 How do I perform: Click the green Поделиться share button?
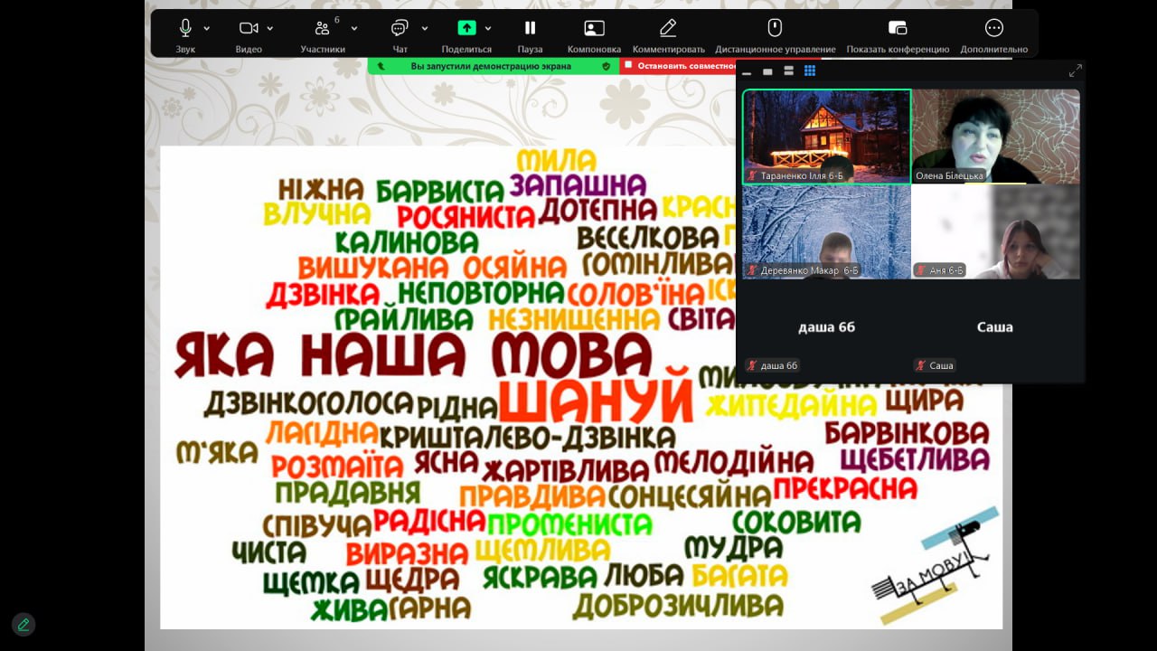tap(466, 28)
